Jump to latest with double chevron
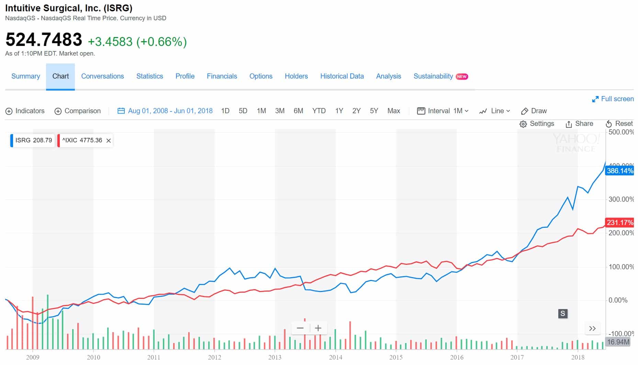Screen dimensions: 638x365 tap(592, 328)
